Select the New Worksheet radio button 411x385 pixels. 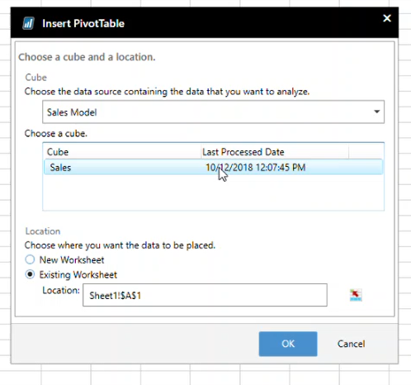[30, 259]
